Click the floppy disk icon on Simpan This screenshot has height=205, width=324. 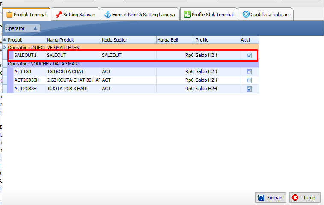tap(261, 198)
